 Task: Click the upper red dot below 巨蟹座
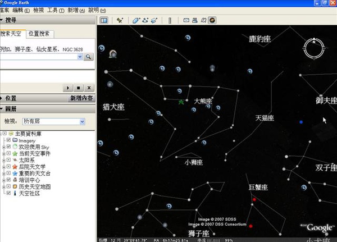click(254, 200)
